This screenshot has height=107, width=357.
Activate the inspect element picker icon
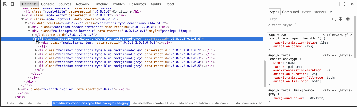point(5,4)
